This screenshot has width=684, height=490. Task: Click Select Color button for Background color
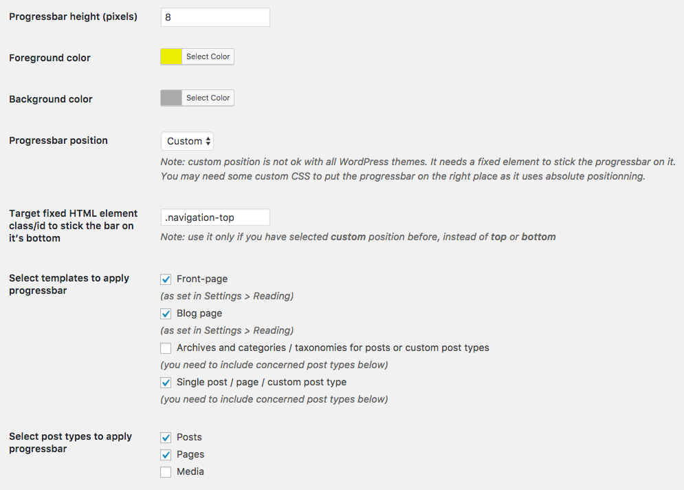point(208,98)
